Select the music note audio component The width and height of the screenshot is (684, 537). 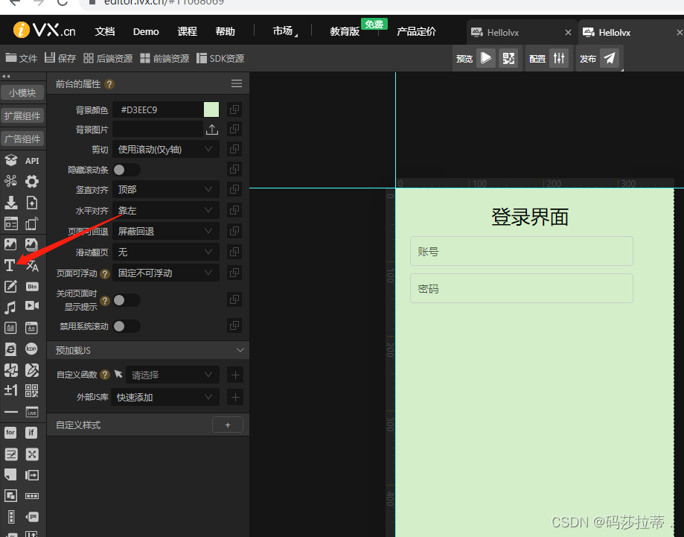coord(8,306)
